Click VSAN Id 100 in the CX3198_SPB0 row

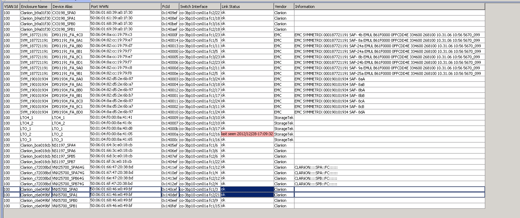(11, 24)
